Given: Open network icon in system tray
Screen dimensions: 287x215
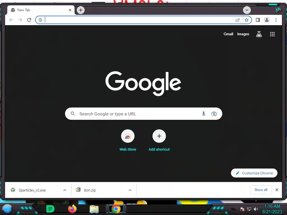Looking at the screenshot, I should pyautogui.click(x=249, y=209).
